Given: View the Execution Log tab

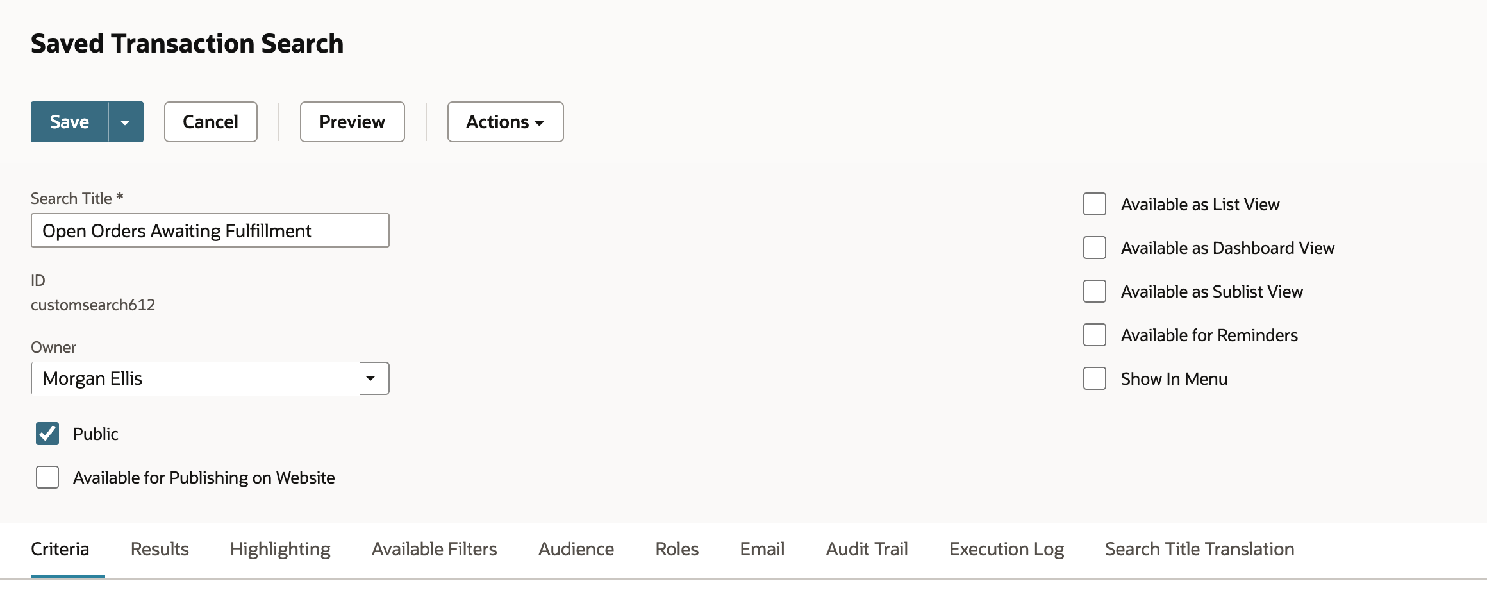Looking at the screenshot, I should click(1006, 549).
